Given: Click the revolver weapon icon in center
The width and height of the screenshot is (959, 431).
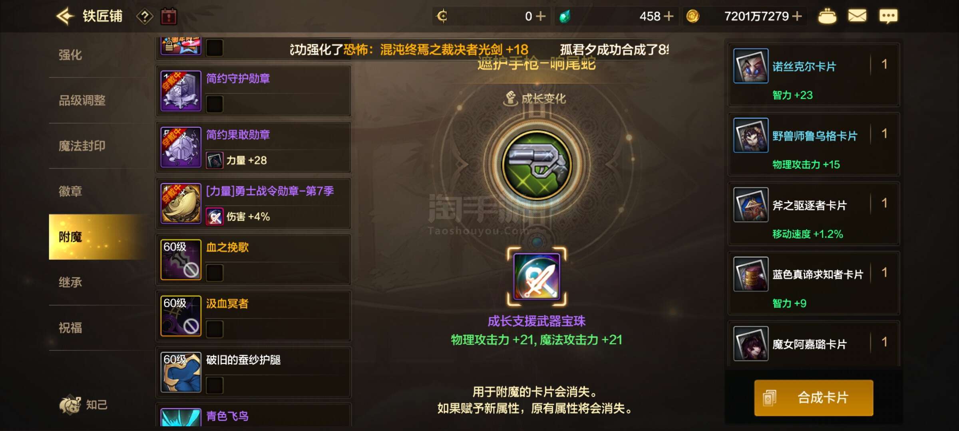Looking at the screenshot, I should [x=537, y=165].
